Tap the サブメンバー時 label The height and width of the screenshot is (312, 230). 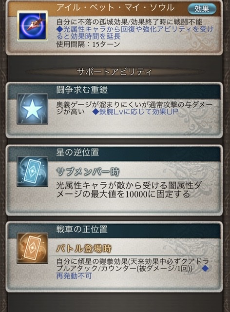88,172
